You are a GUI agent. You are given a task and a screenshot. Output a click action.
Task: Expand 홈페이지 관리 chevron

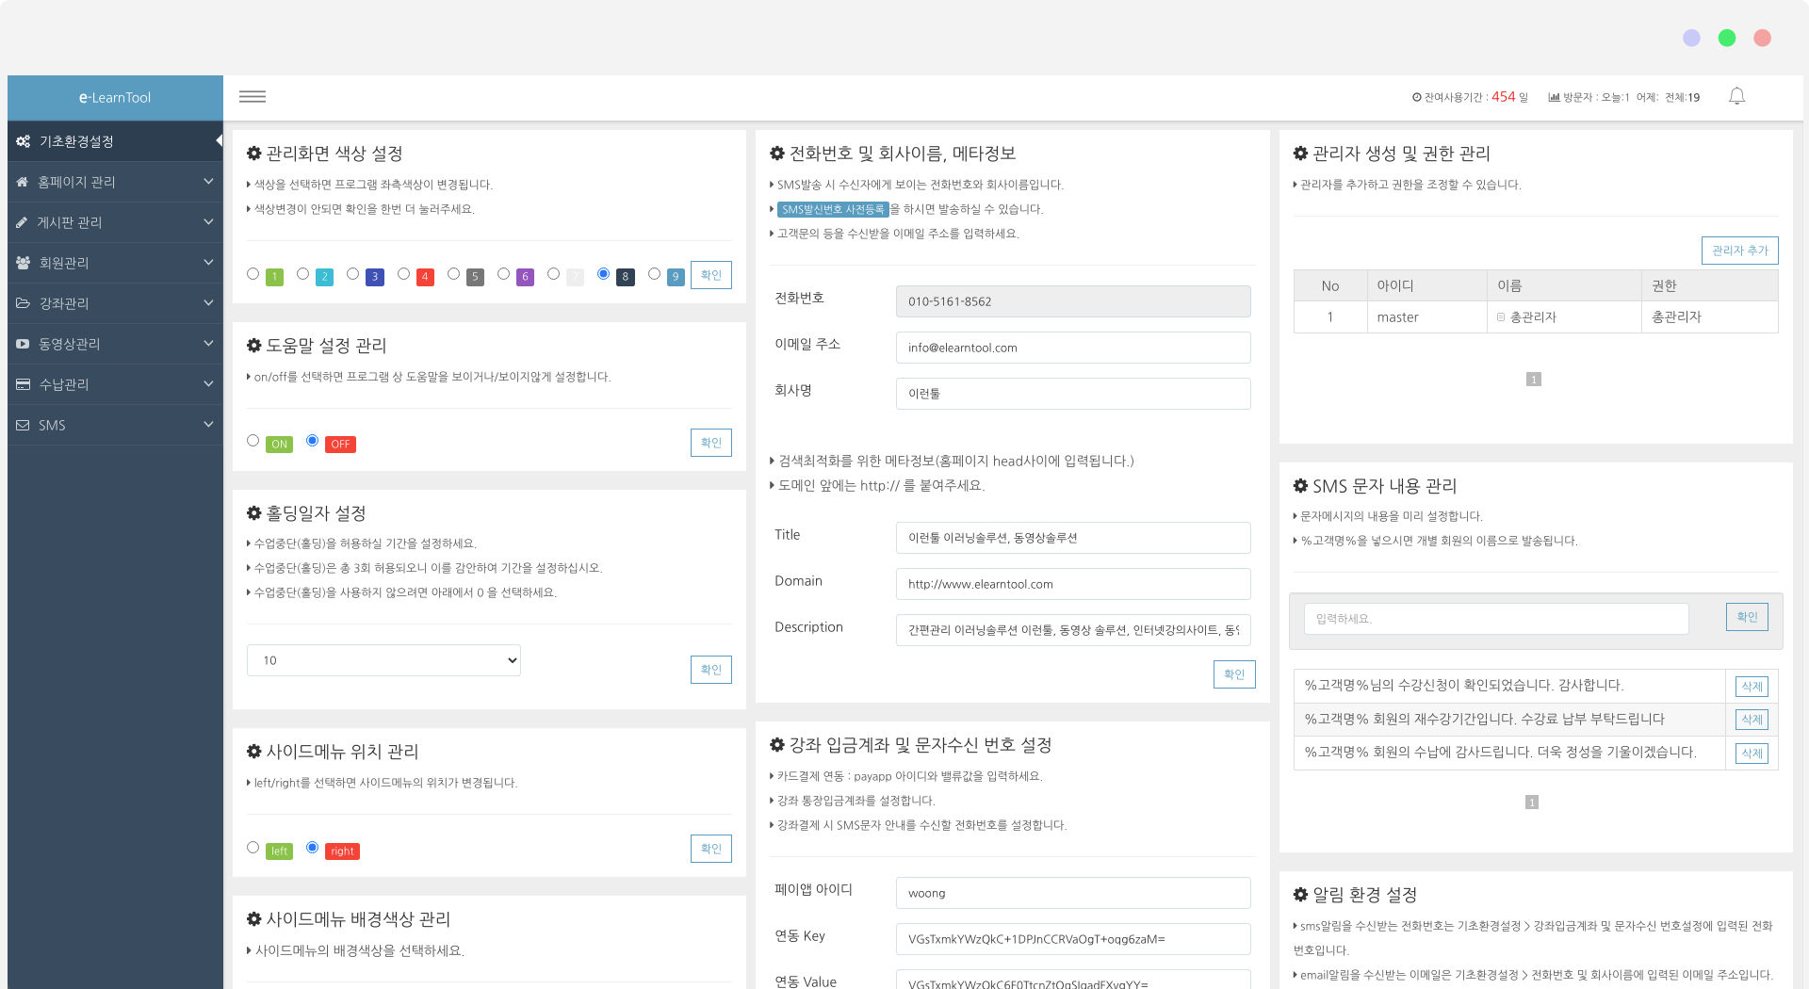[208, 182]
